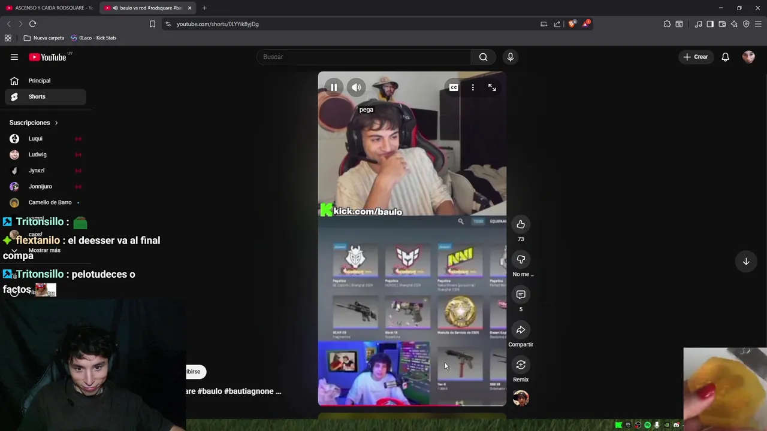The width and height of the screenshot is (767, 431).
Task: Expand the Suscripciones section
Action: coord(34,123)
